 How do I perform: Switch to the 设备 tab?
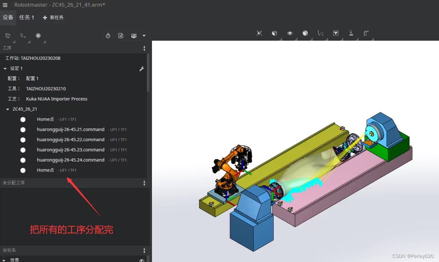8,17
